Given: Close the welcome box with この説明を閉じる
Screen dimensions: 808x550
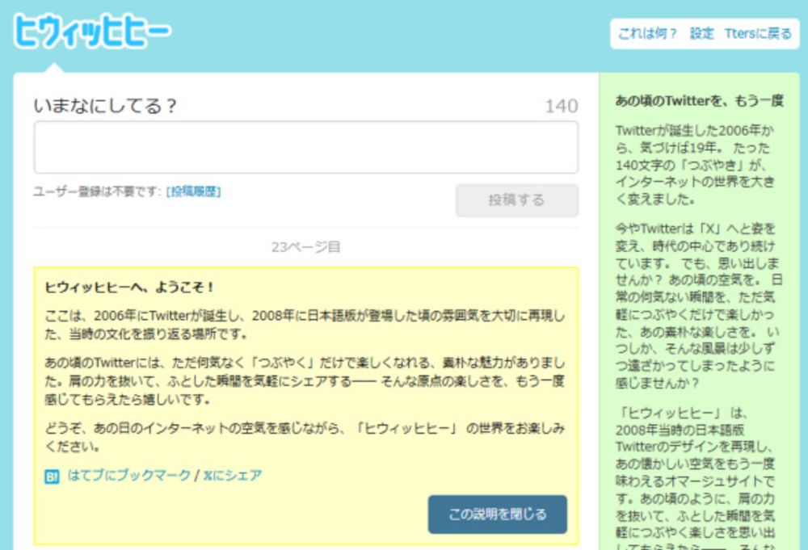Looking at the screenshot, I should click(497, 514).
